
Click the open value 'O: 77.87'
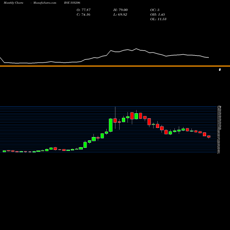coord(84,10)
